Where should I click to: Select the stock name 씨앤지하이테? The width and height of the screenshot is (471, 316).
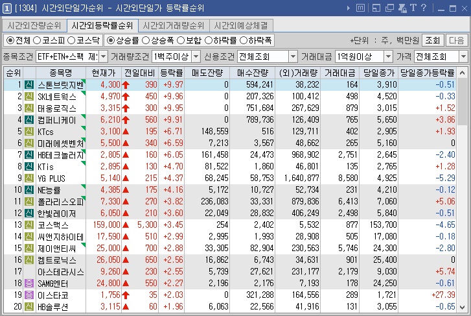[x=61, y=237]
